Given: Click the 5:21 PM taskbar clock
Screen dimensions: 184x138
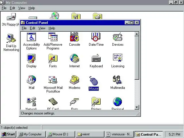Looking at the screenshot, I should [x=175, y=134].
